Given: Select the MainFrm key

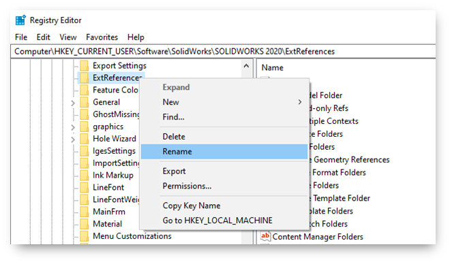Looking at the screenshot, I should tap(109, 212).
